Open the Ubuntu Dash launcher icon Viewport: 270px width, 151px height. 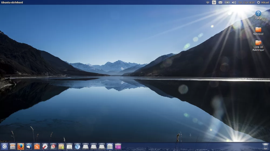(x=4, y=146)
